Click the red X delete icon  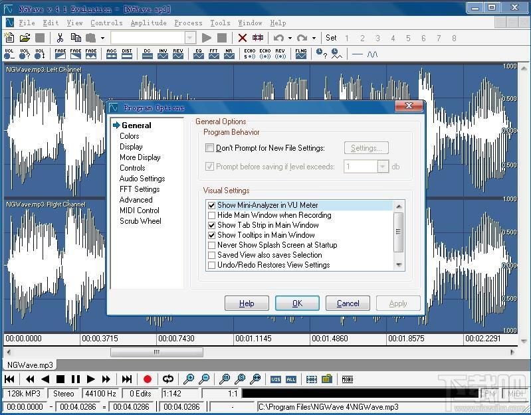click(242, 38)
